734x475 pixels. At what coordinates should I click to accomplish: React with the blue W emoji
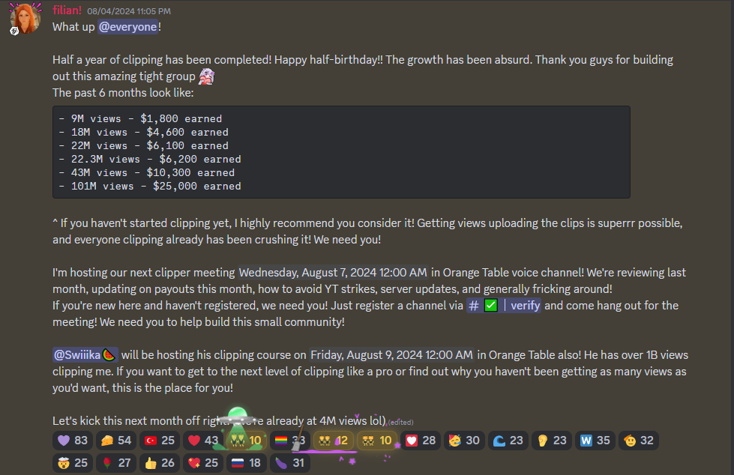pyautogui.click(x=595, y=441)
